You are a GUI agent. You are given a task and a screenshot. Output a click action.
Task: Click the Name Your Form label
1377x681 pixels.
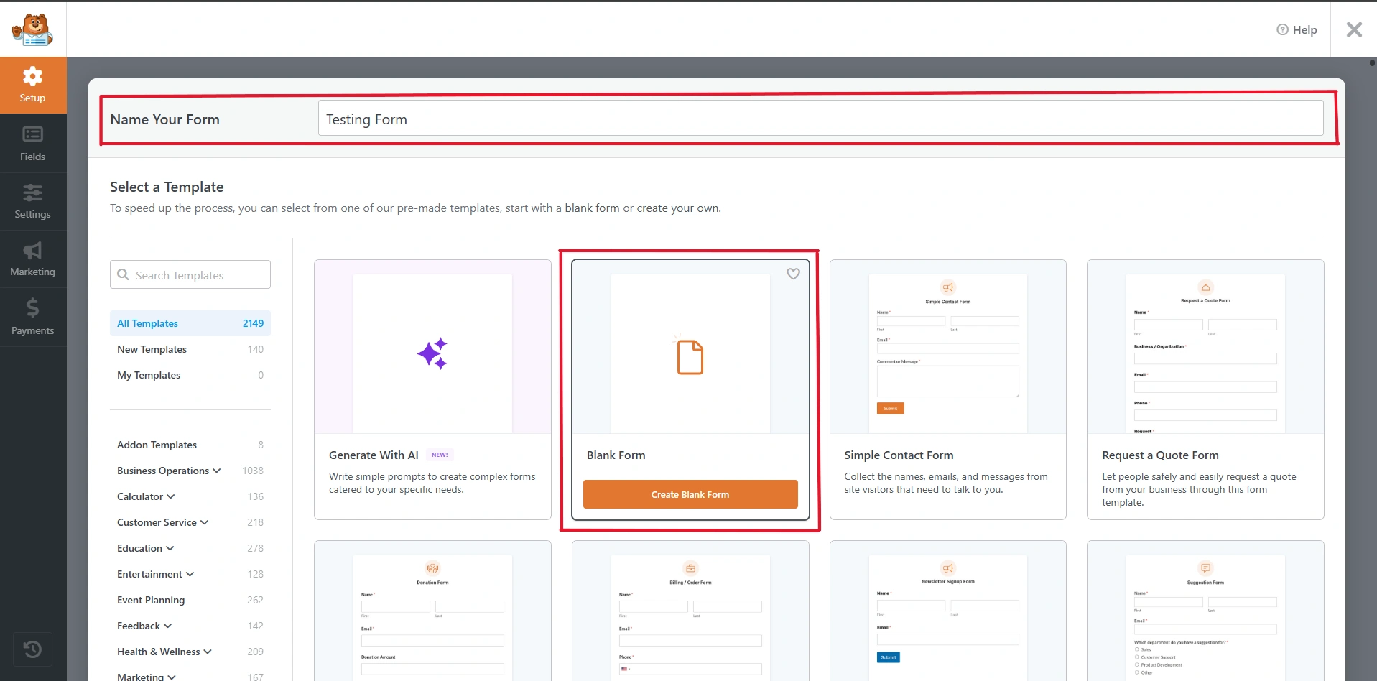(x=164, y=119)
